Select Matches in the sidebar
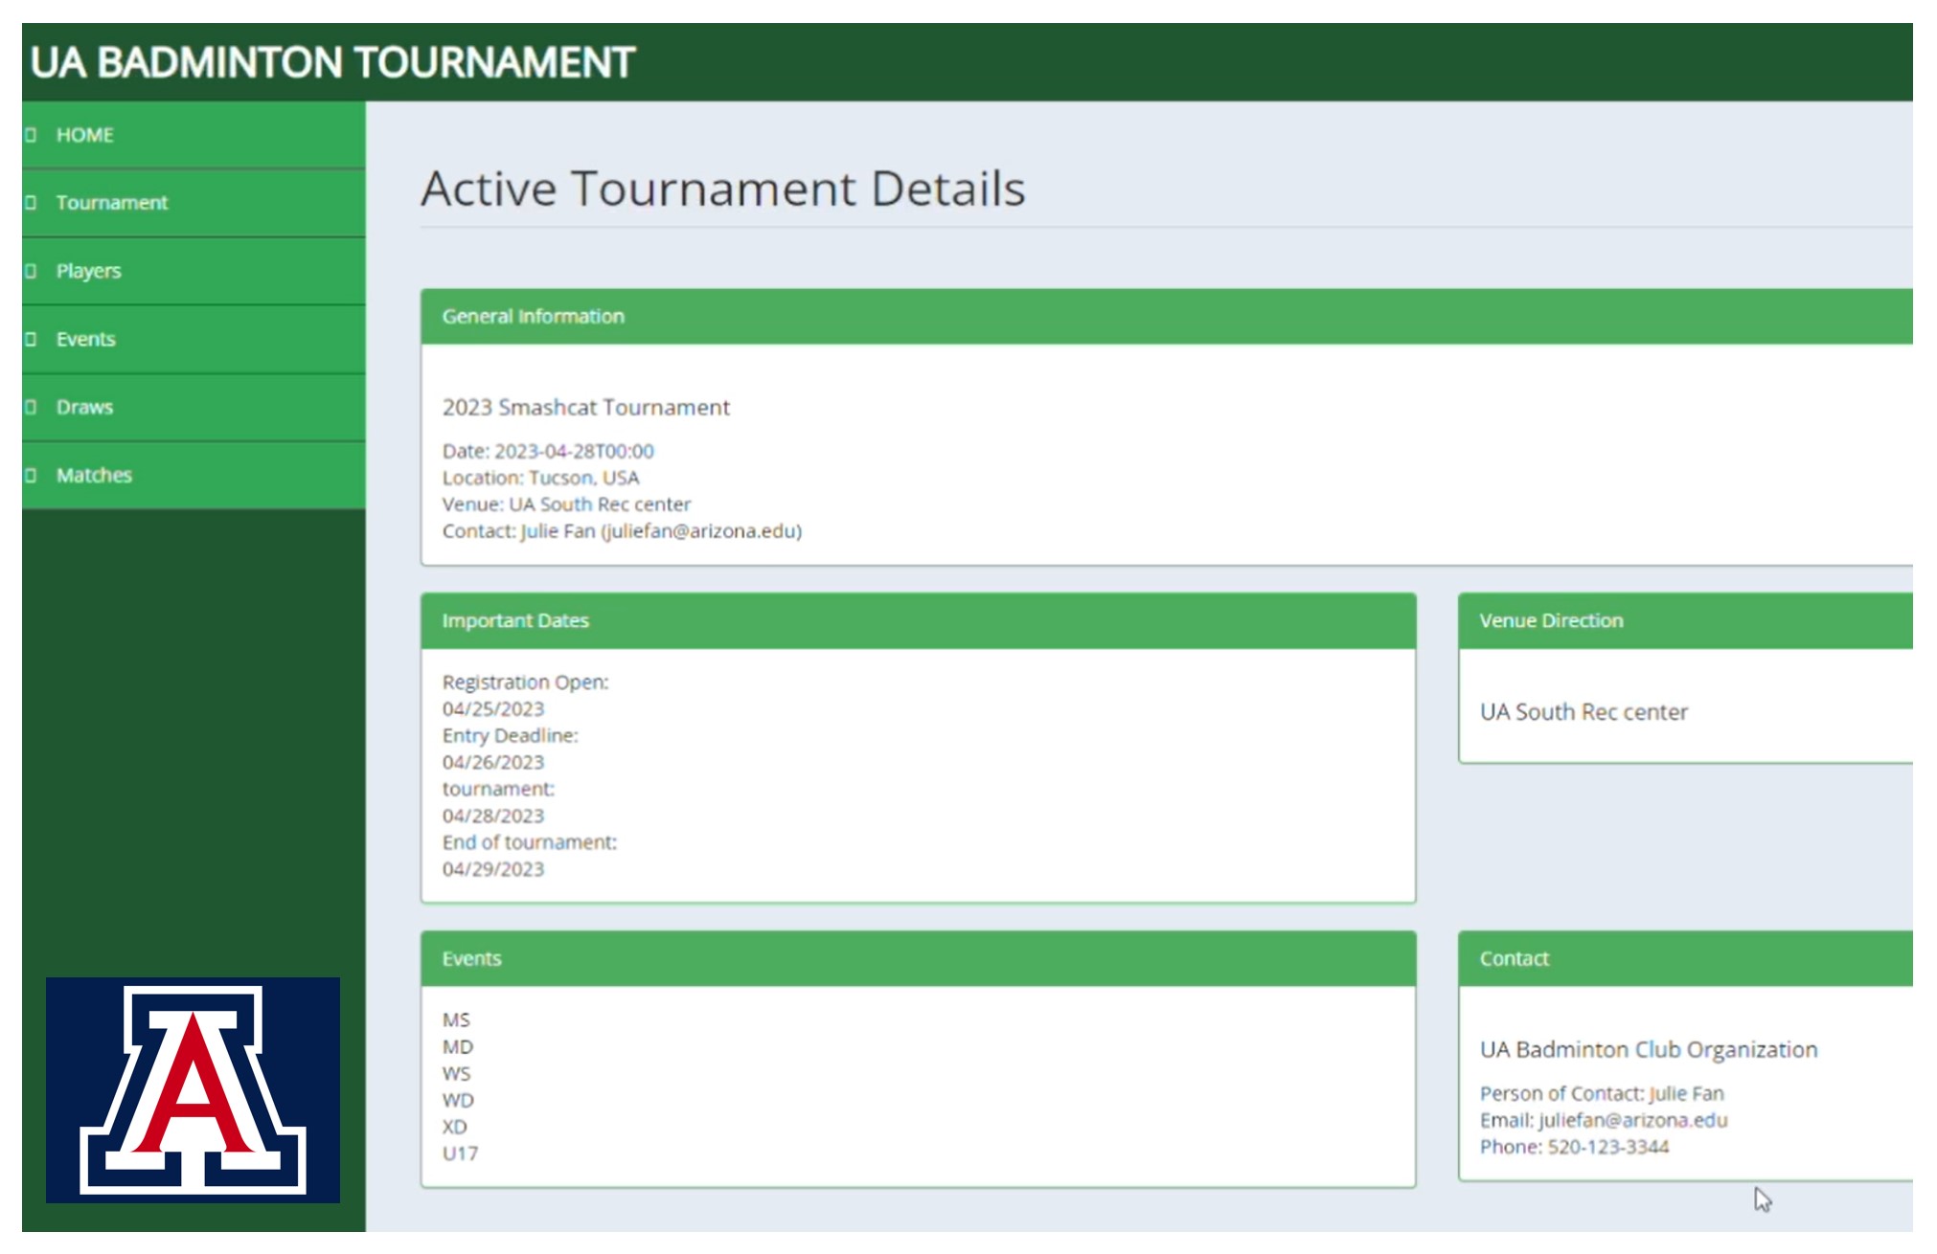1937x1254 pixels. [x=94, y=475]
